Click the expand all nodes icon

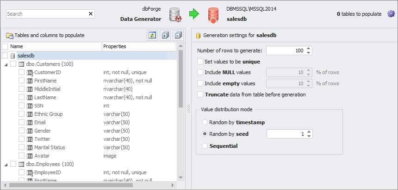point(165,35)
